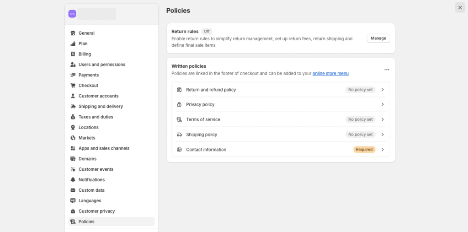Viewport: 468px width, 232px height.
Task: Expand Privacy policy using its chevron
Action: (383, 104)
